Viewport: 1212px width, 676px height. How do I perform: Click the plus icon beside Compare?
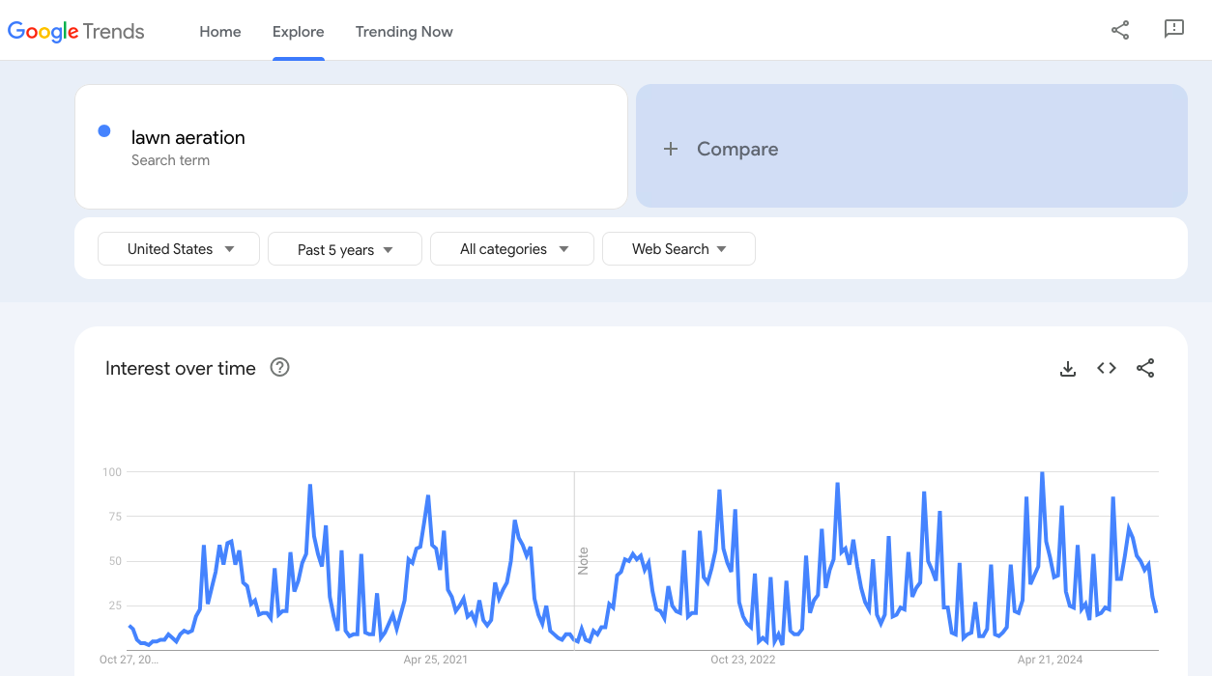671,149
